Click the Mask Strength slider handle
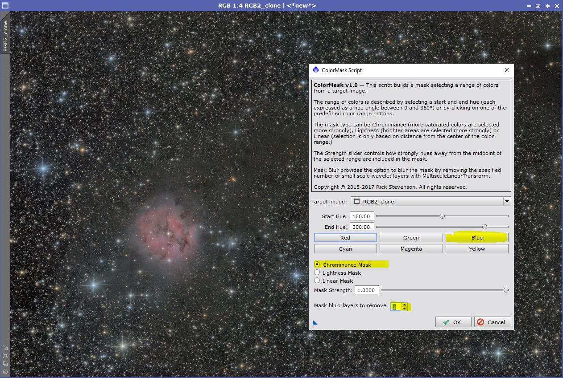The width and height of the screenshot is (563, 378). click(x=506, y=290)
